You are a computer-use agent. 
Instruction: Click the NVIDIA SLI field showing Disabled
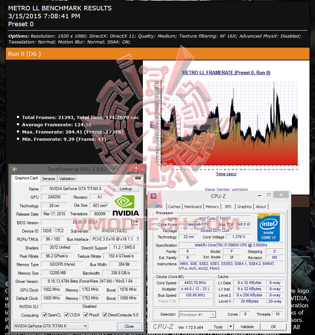click(x=90, y=306)
